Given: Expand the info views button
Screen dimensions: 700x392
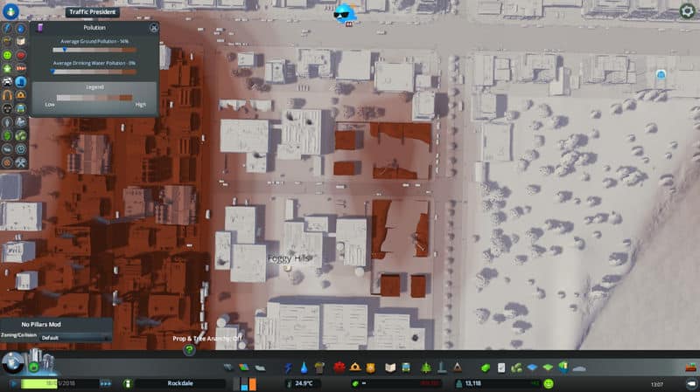Looking at the screenshot, I should click(12, 13).
